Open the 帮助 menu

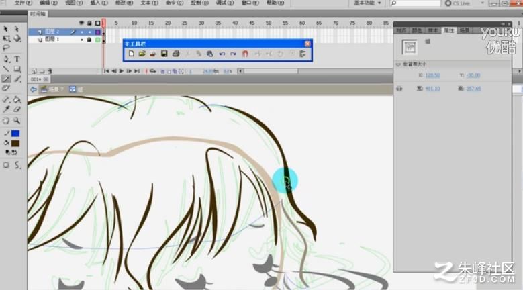(275, 3)
